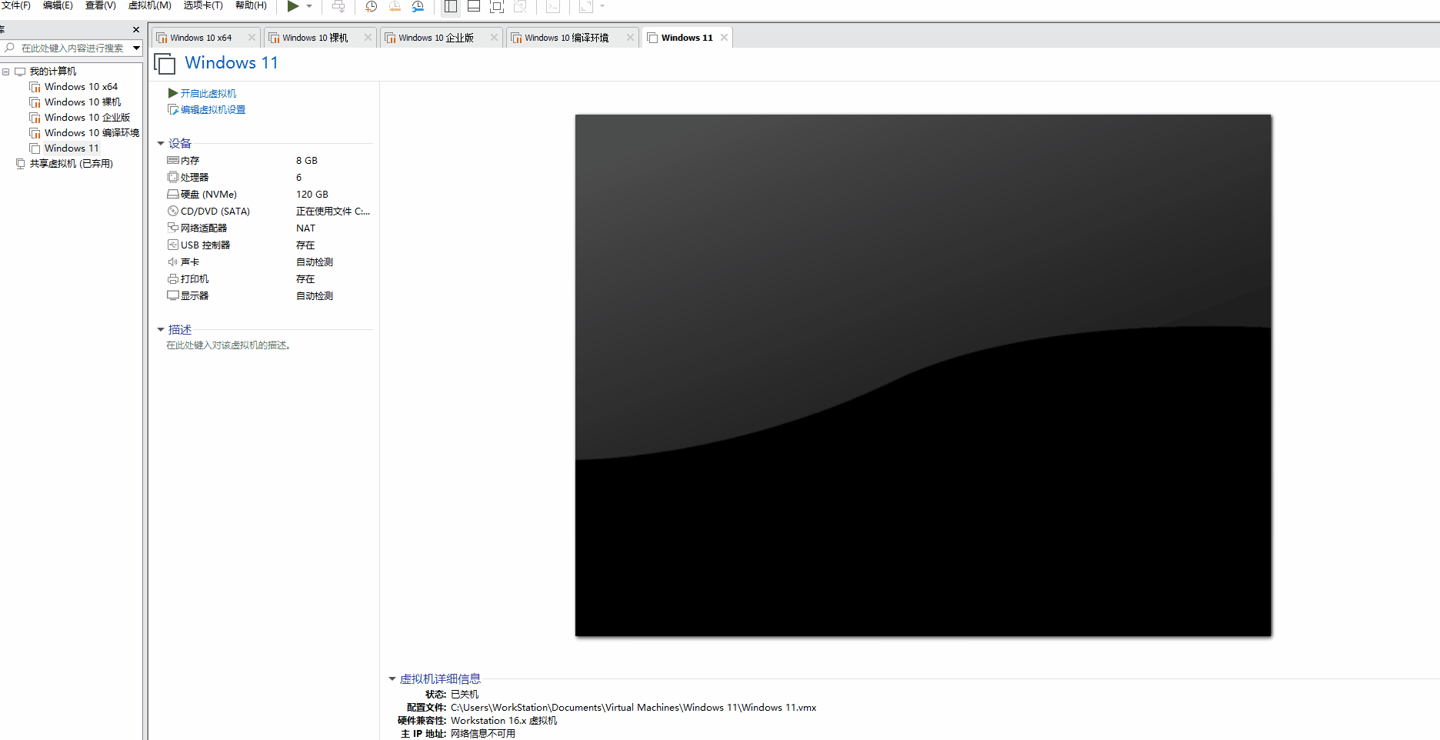Click the 网络适配器 device icon
This screenshot has height=740, width=1440.
[x=173, y=228]
